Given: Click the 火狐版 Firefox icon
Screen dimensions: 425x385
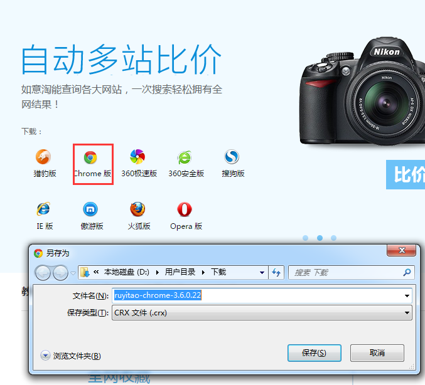Looking at the screenshot, I should [x=138, y=209].
